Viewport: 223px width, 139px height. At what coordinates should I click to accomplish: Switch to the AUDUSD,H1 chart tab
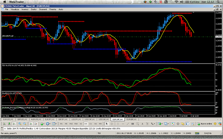coord(36,119)
